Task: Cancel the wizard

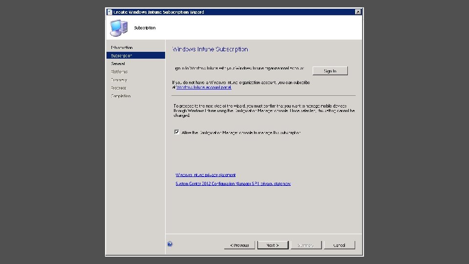Action: (339, 245)
